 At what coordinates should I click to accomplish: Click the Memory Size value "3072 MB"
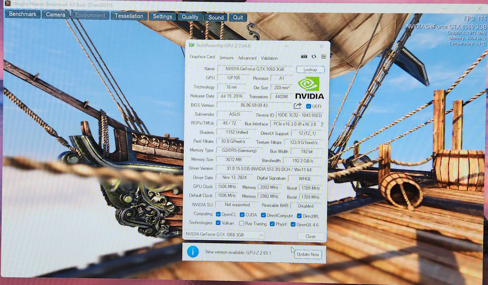234,160
